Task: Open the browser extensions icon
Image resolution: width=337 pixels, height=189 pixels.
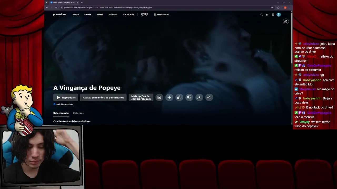Action: (x=278, y=8)
